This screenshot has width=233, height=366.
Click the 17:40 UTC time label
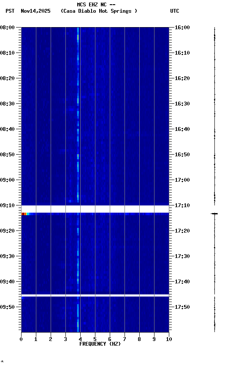coord(182,282)
